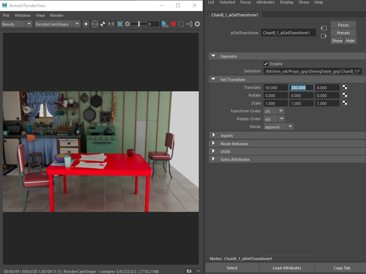Click the Translate Z field
The width and height of the screenshot is (366, 274).
pyautogui.click(x=327, y=88)
